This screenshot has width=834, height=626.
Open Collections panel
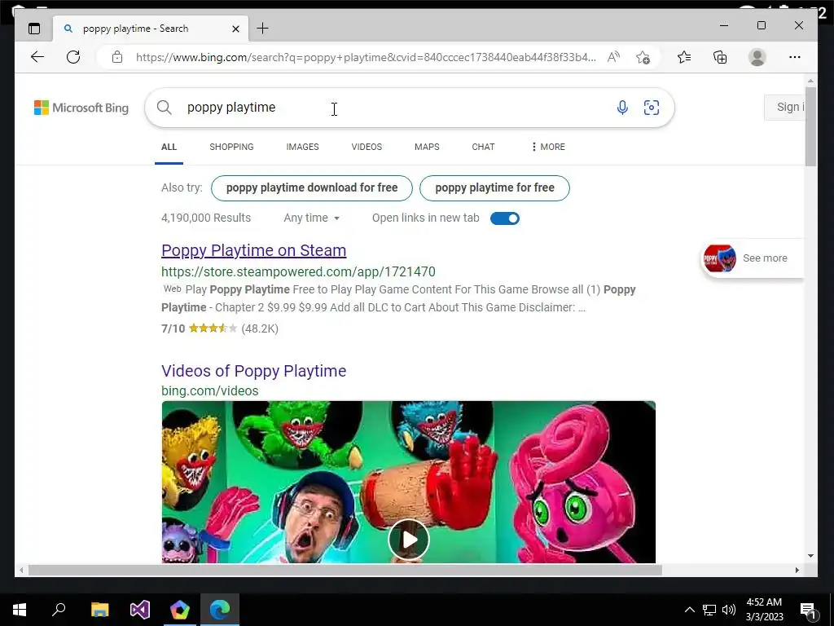pos(720,57)
